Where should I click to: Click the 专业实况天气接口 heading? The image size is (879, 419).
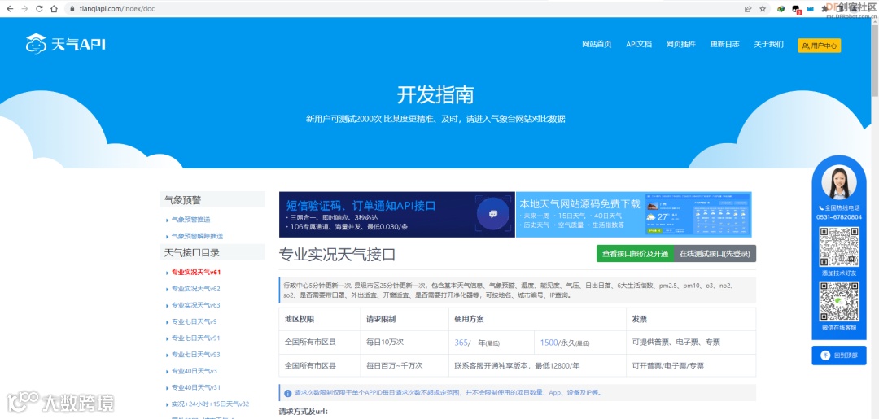pyautogui.click(x=338, y=255)
